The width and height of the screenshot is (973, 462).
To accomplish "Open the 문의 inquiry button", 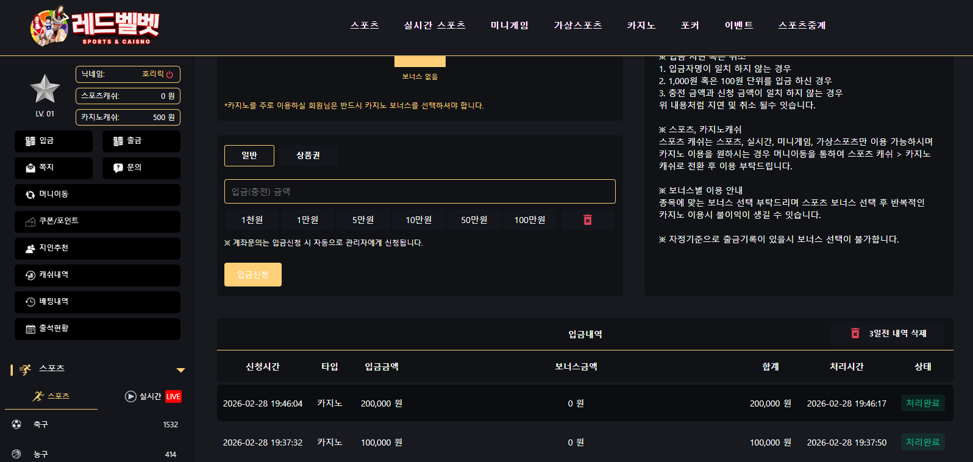I will pyautogui.click(x=141, y=168).
